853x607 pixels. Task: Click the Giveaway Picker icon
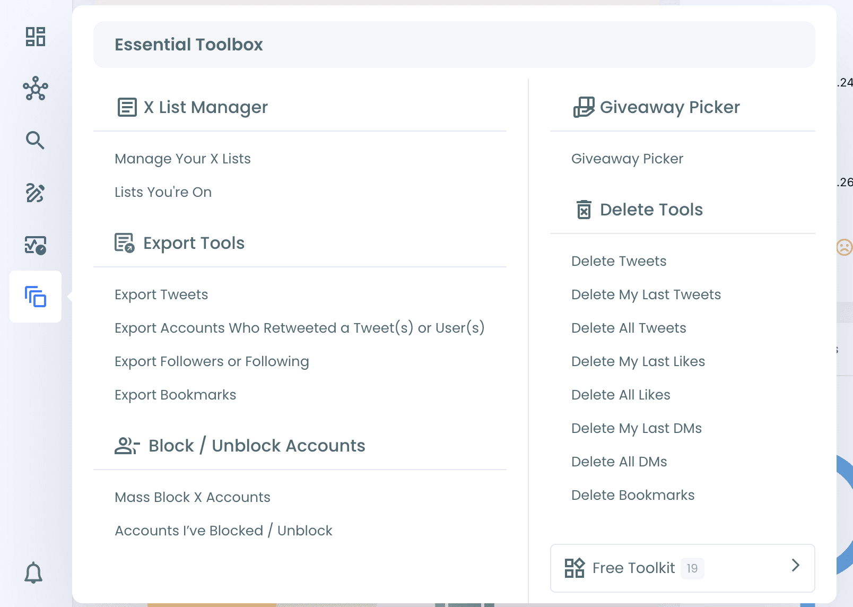point(584,107)
